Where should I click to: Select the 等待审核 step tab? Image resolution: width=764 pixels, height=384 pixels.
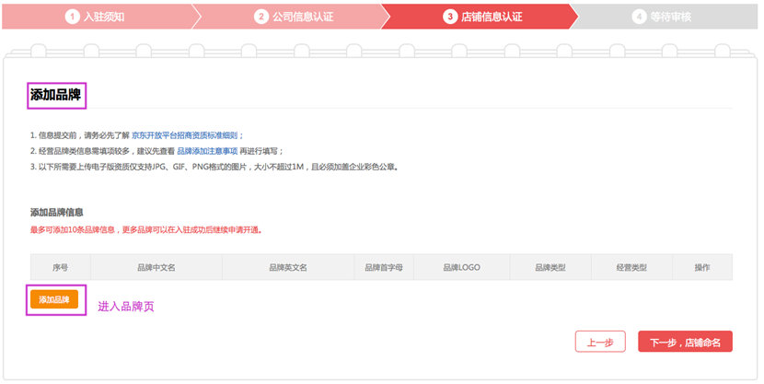pos(666,17)
